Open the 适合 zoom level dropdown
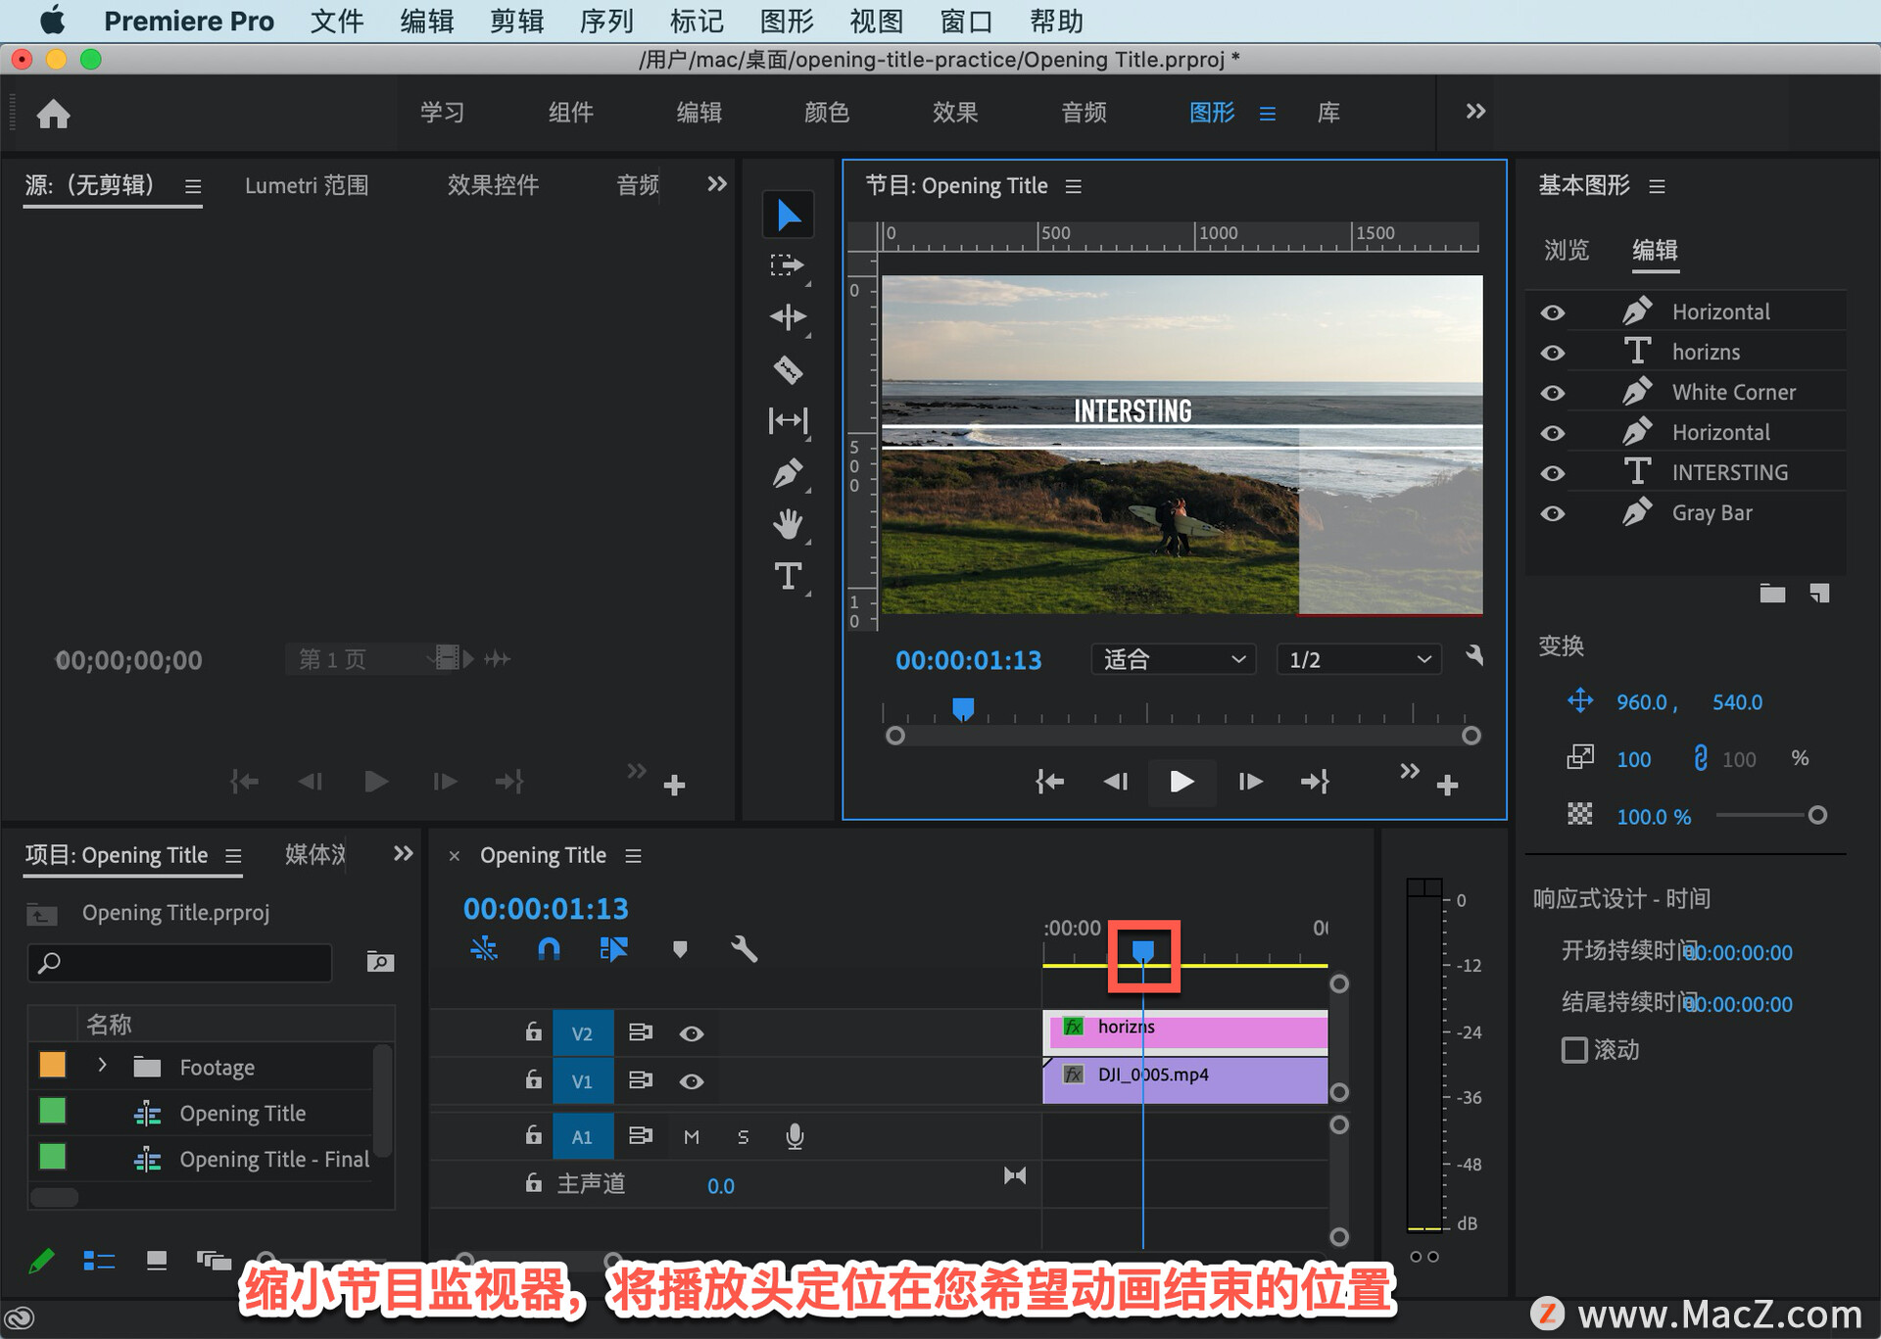1881x1339 pixels. point(1173,659)
